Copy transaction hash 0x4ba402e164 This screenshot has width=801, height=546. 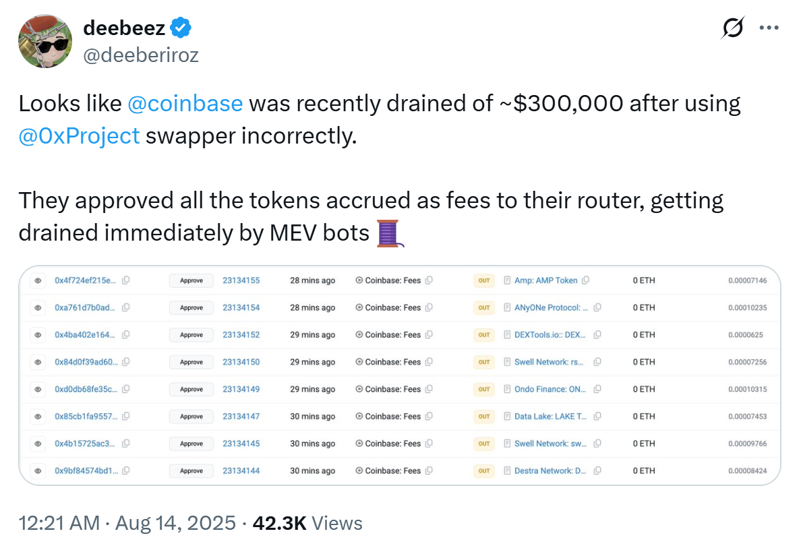coord(126,335)
